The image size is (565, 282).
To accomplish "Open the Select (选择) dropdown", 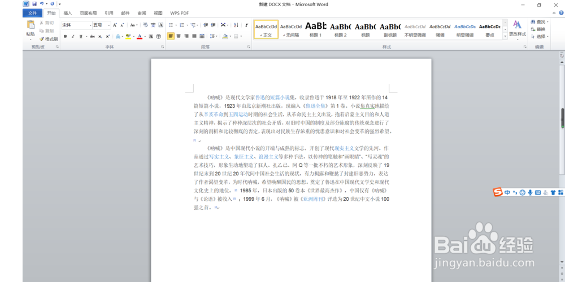I will (540, 36).
